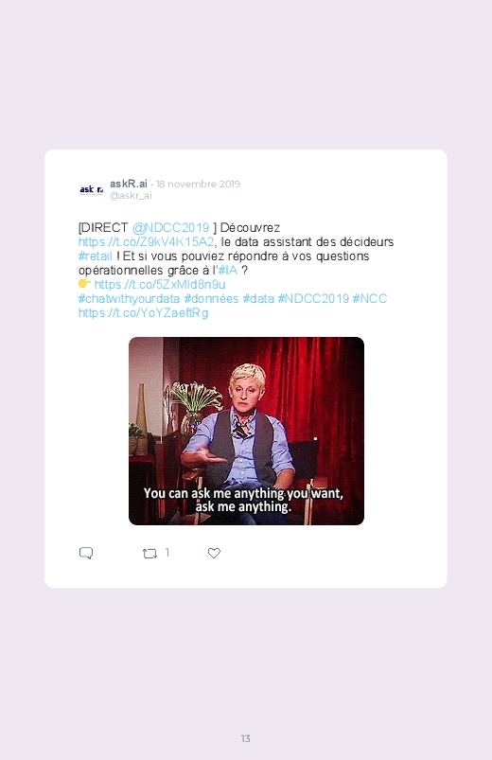Open the 'ask me anything' GIF thumbnail
This screenshot has width=492, height=760.
coord(246,431)
